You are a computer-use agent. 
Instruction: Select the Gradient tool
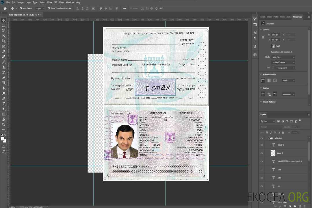(3, 83)
